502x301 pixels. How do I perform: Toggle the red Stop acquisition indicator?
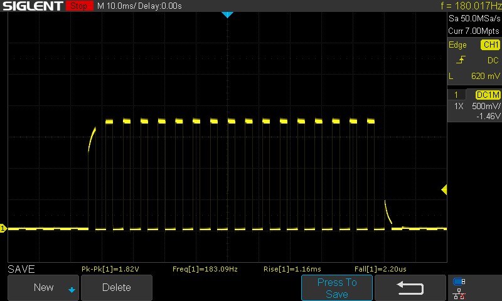(78, 6)
